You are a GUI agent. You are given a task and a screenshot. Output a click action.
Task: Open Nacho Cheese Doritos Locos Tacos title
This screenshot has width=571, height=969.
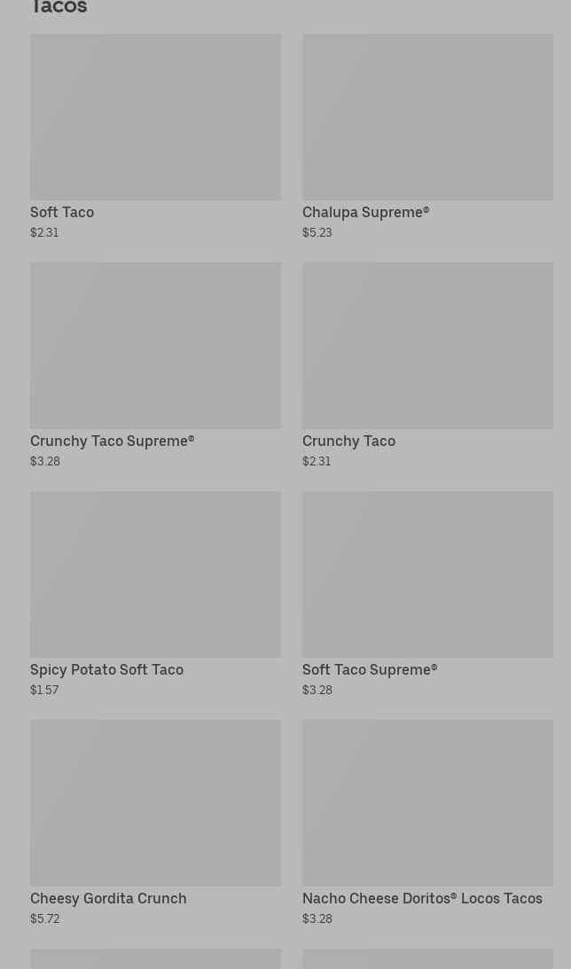422,899
